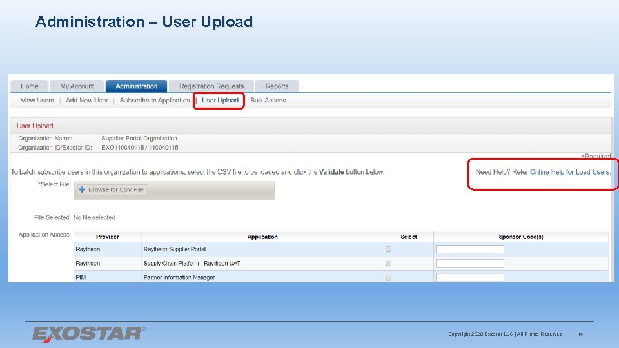This screenshot has width=619, height=348.
Task: Click the Application column header
Action: 262,237
